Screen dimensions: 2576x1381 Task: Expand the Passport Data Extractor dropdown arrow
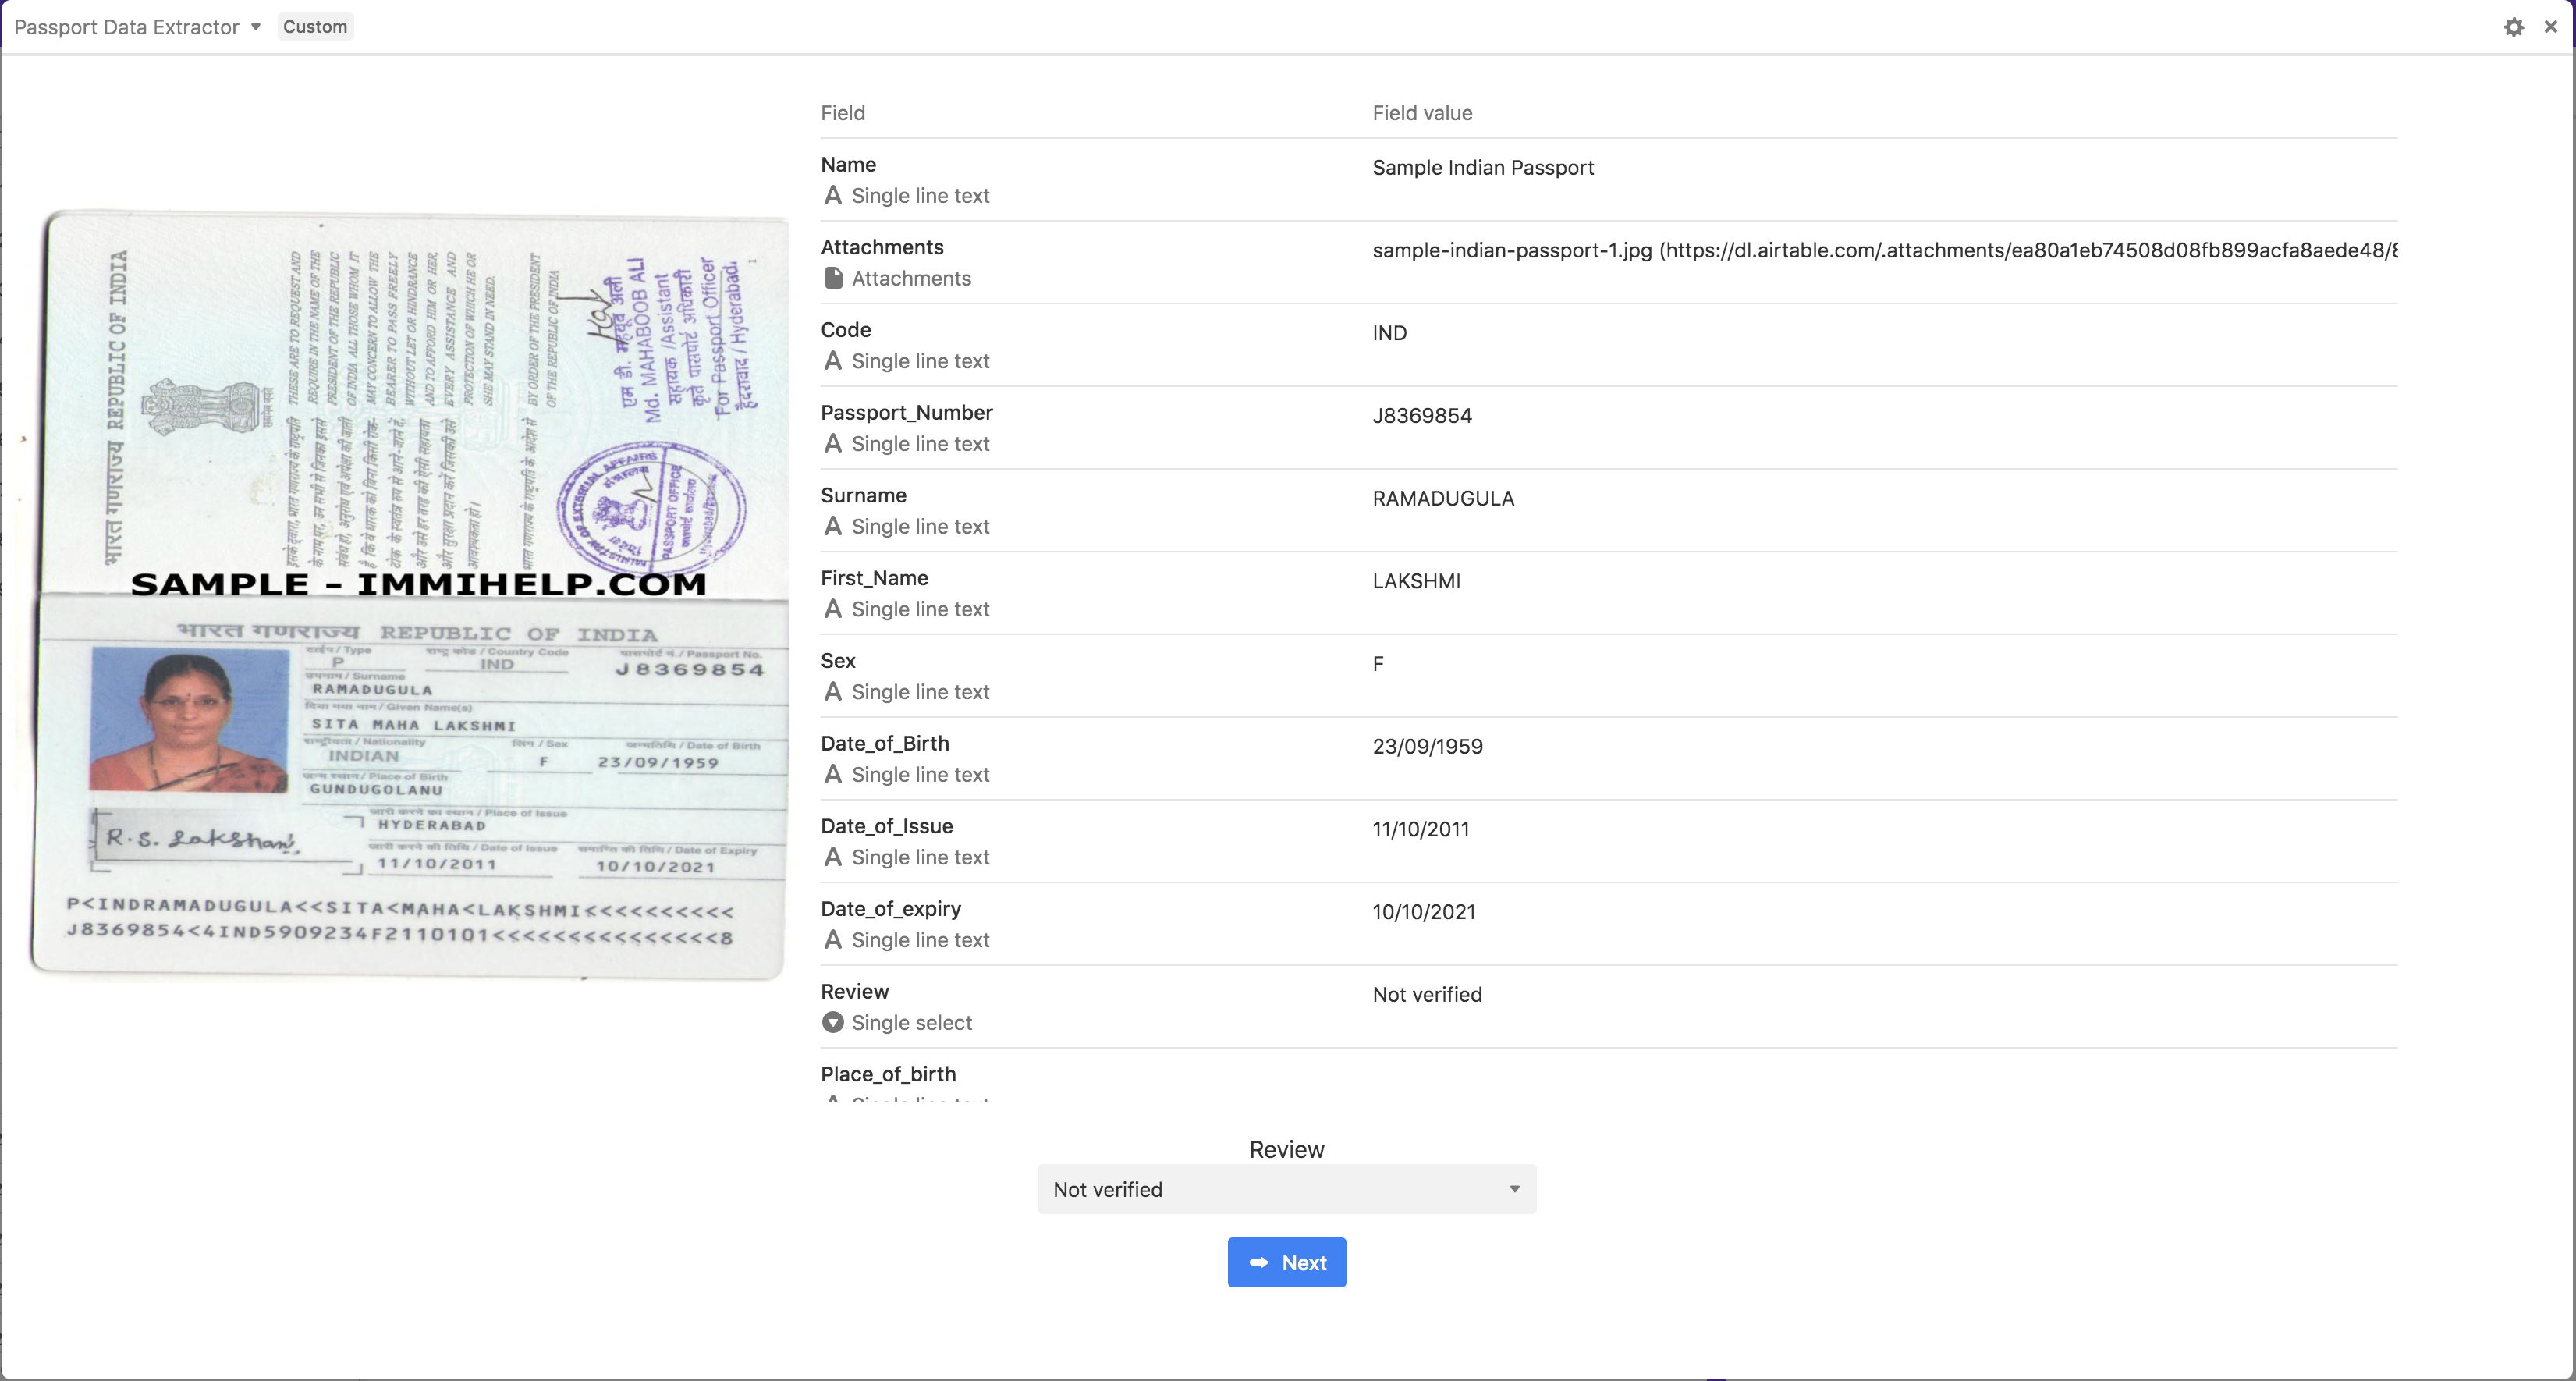[256, 27]
